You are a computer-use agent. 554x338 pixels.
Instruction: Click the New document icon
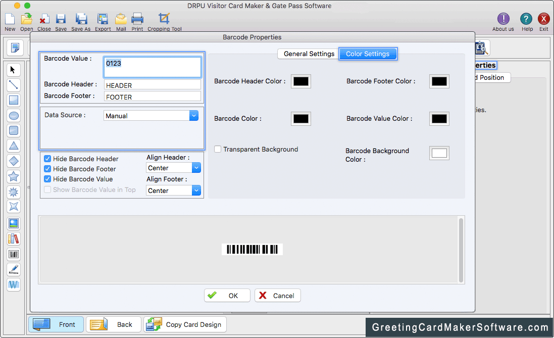pyautogui.click(x=10, y=20)
